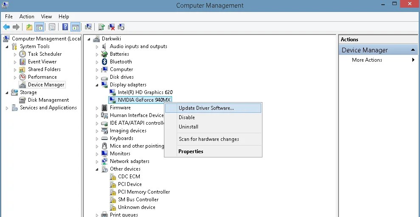Screen dimensions: 420x217
Task: Click the Task Scheduler clock icon
Action: pos(23,54)
